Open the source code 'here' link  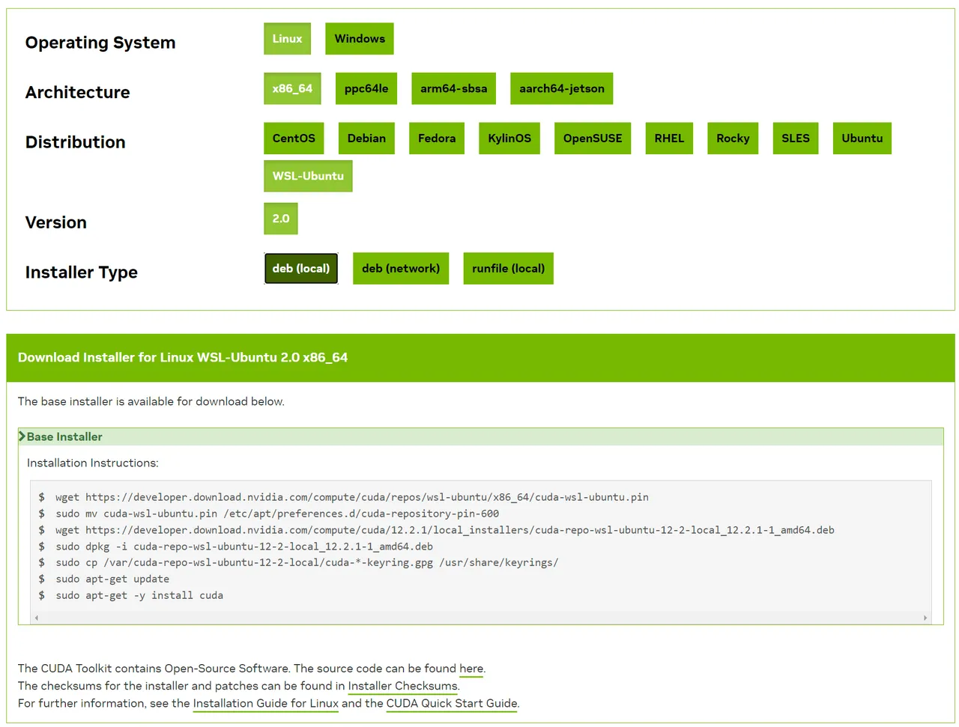click(x=471, y=669)
